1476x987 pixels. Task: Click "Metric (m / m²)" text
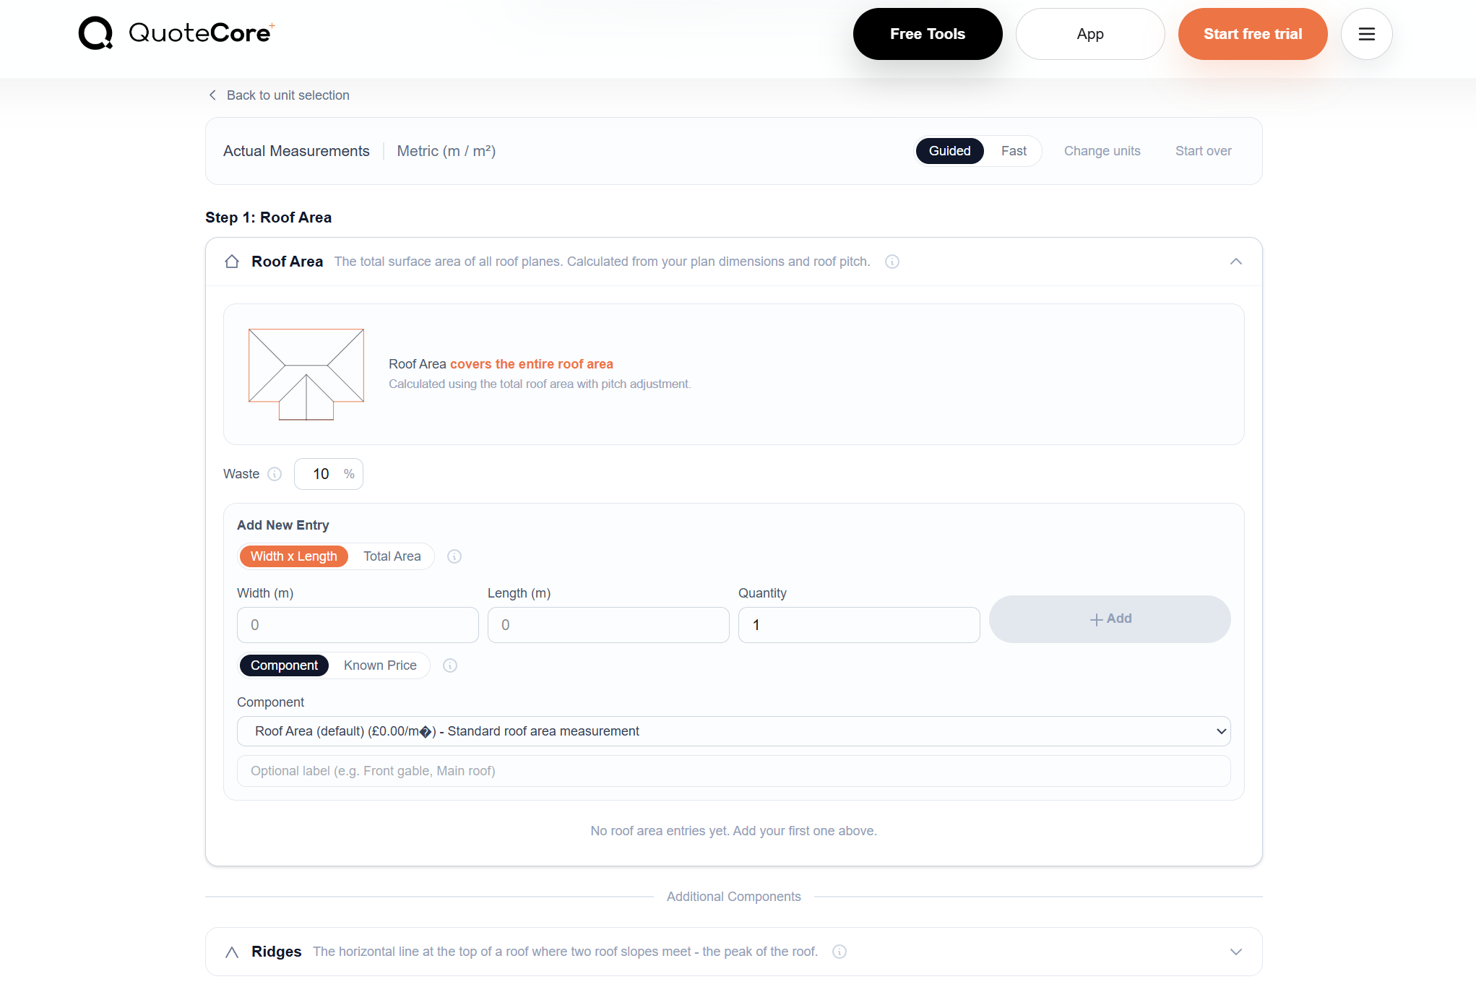coord(446,151)
